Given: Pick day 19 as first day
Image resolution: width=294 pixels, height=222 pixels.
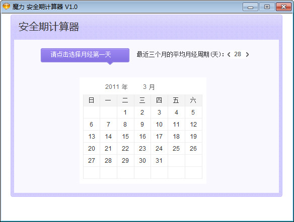Looking at the screenshot, I should (x=193, y=136).
